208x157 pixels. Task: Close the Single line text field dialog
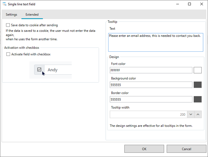(201, 4)
